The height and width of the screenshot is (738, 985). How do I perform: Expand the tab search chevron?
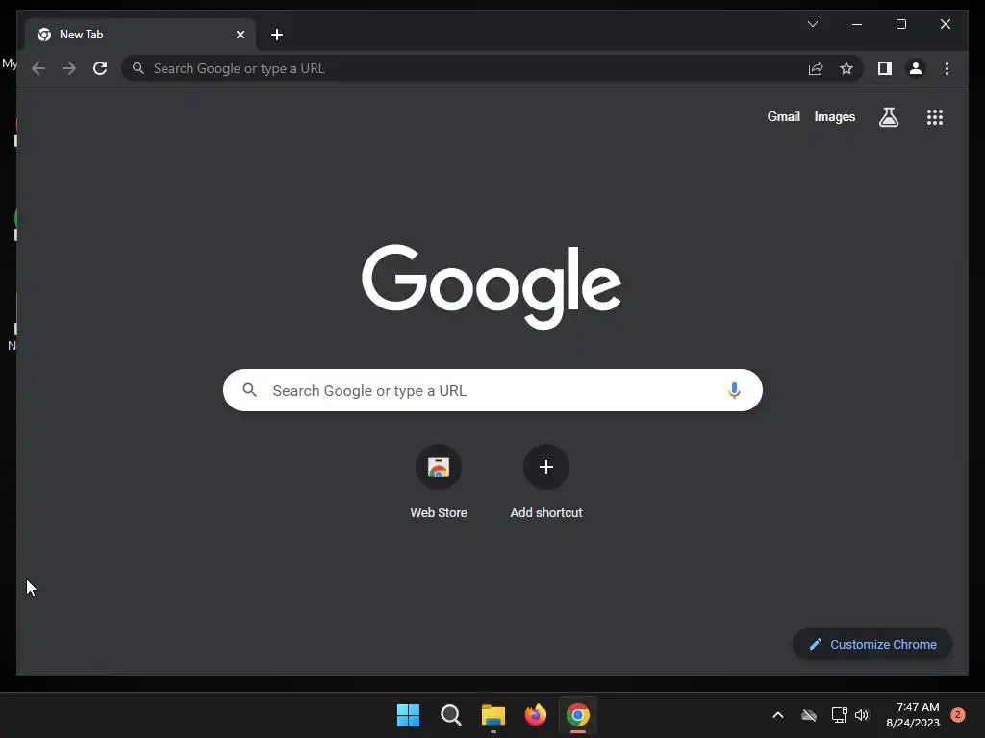[812, 24]
